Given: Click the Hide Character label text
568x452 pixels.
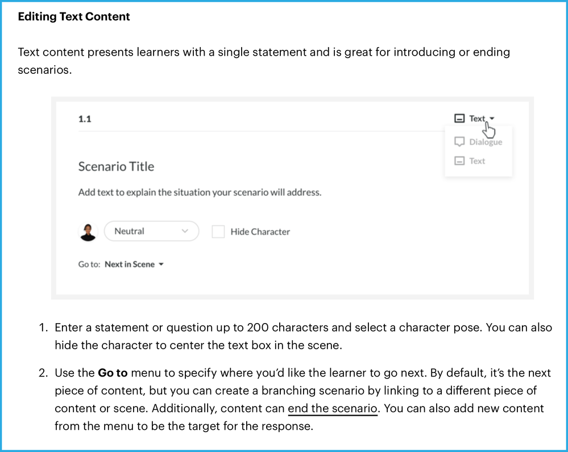Looking at the screenshot, I should pos(260,232).
